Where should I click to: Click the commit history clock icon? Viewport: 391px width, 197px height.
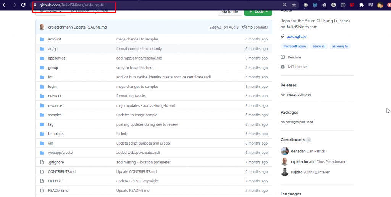(244, 27)
